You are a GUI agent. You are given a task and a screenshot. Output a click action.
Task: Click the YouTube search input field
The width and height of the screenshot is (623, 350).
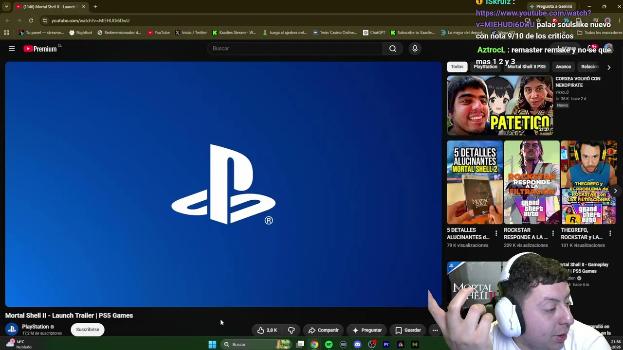tap(295, 49)
